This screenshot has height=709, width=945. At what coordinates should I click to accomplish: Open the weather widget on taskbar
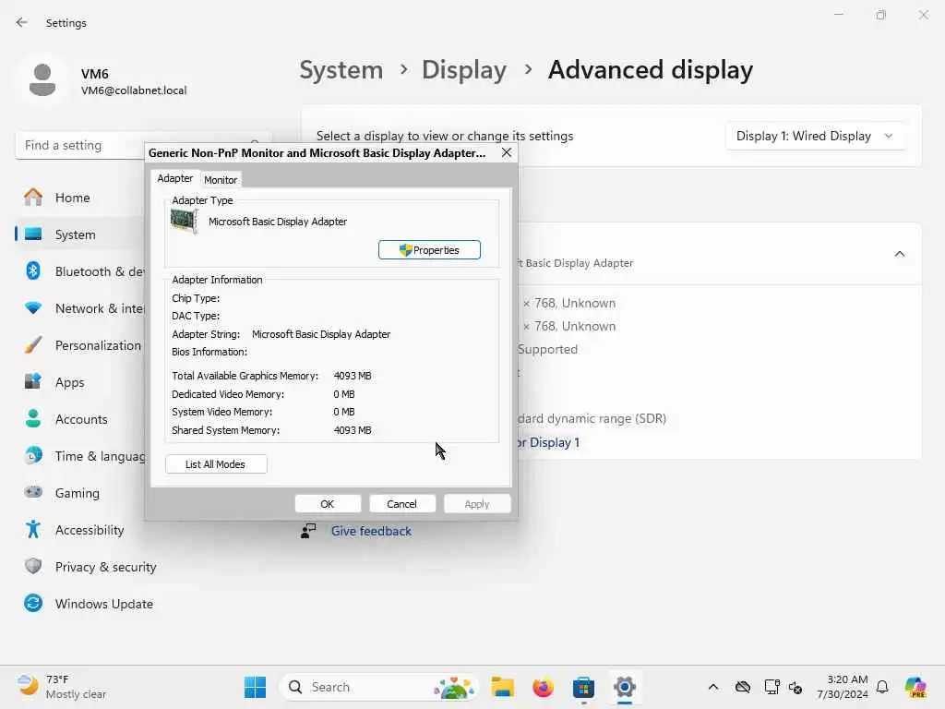coord(62,687)
